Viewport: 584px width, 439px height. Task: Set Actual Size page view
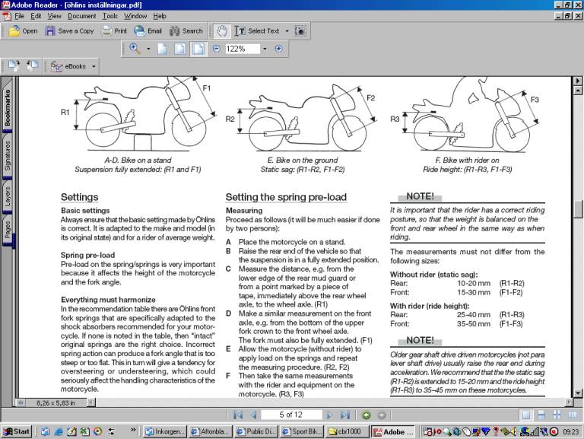tap(162, 49)
